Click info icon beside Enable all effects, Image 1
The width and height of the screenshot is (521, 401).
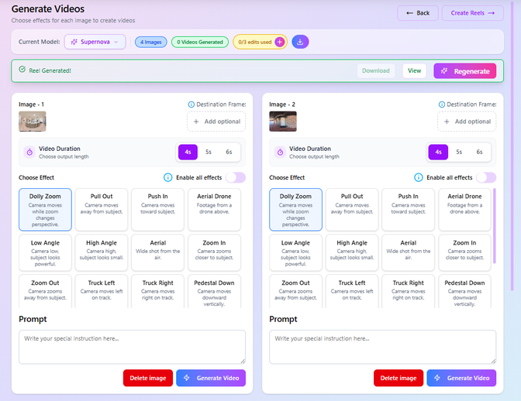[x=167, y=177]
